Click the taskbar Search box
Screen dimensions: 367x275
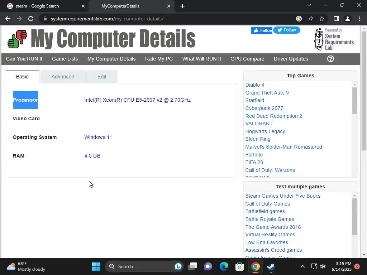tap(144, 266)
